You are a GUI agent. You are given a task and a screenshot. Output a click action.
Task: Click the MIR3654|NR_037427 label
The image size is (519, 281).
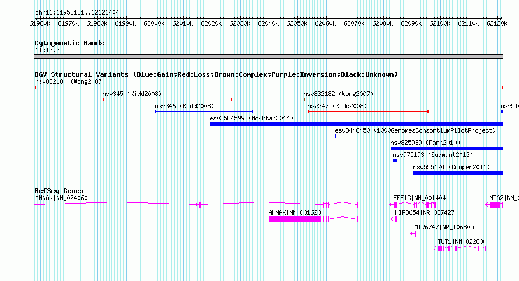click(425, 213)
